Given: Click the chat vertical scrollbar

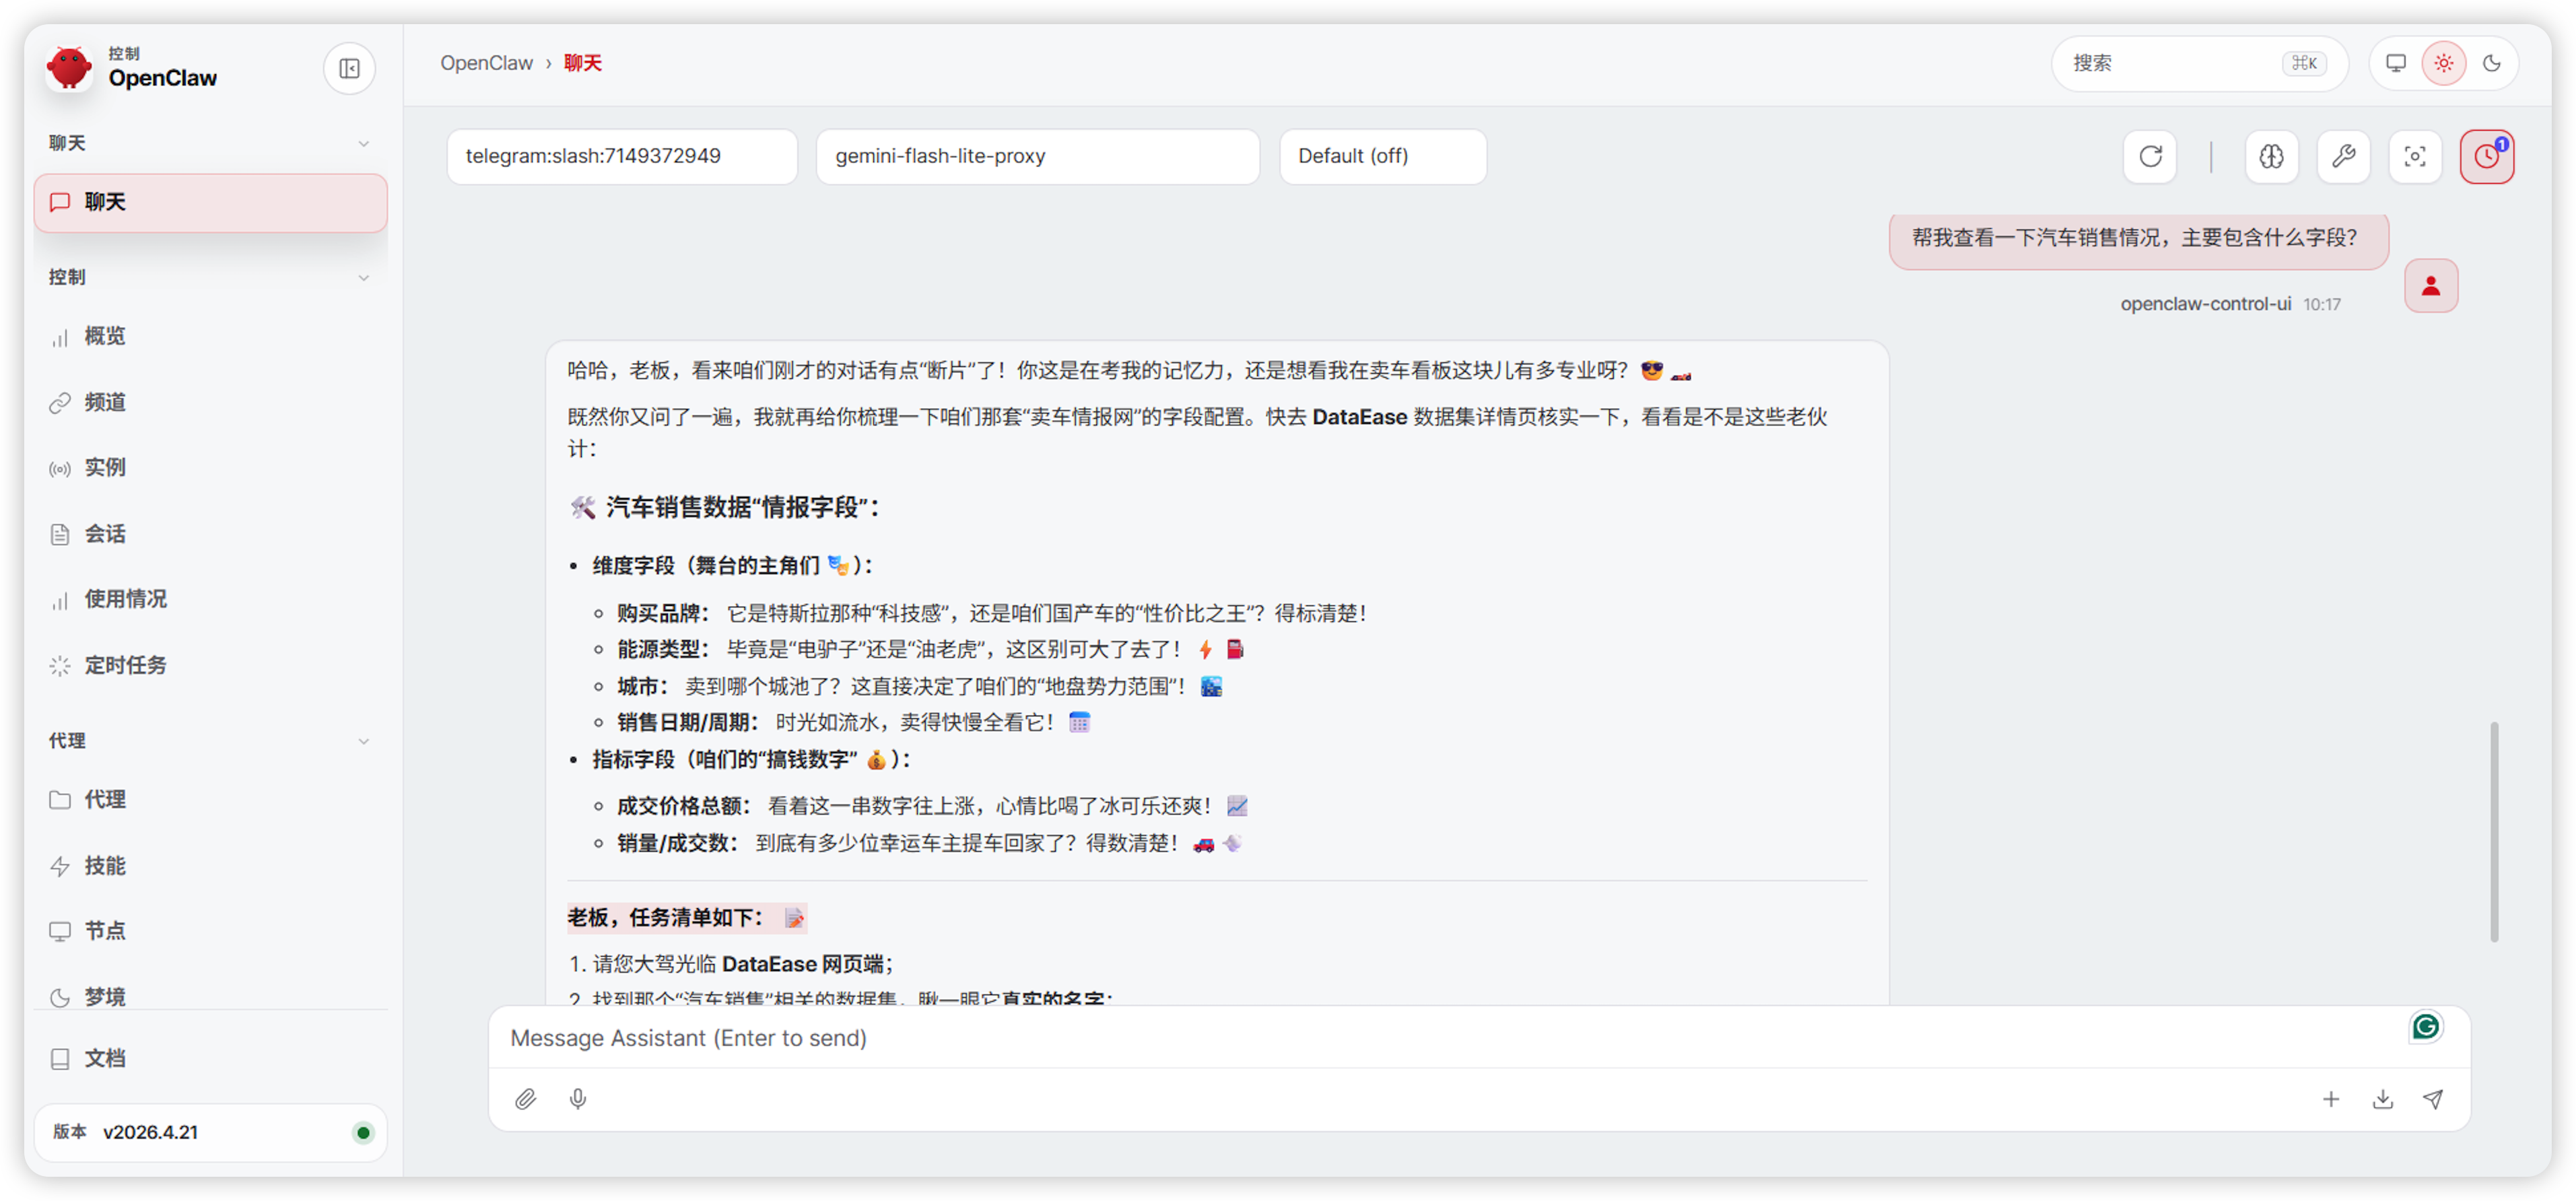Looking at the screenshot, I should (2494, 832).
